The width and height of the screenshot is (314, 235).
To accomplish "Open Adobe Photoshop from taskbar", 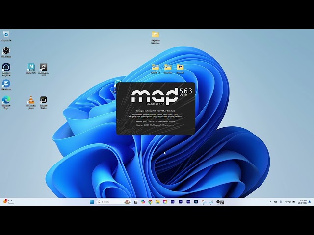I will point(196,202).
